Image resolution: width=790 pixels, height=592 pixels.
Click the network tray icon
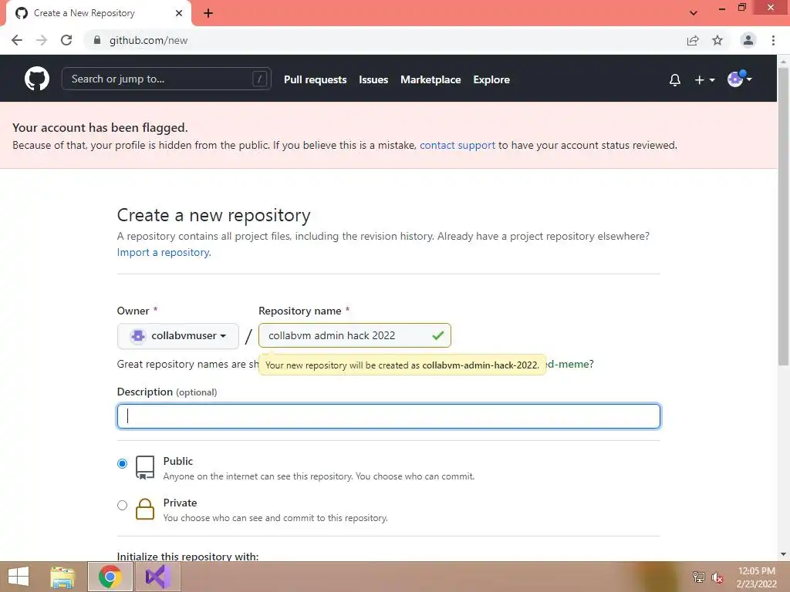pos(698,577)
